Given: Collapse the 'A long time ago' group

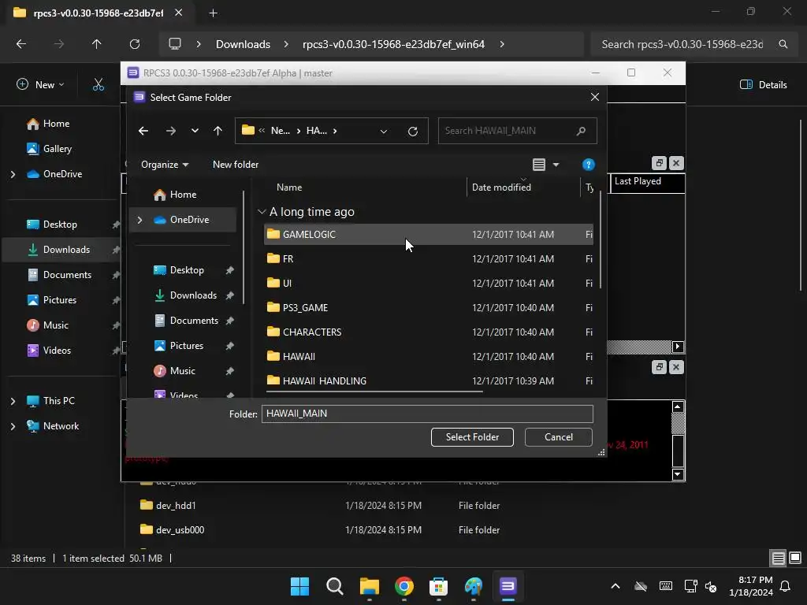Looking at the screenshot, I should point(262,211).
